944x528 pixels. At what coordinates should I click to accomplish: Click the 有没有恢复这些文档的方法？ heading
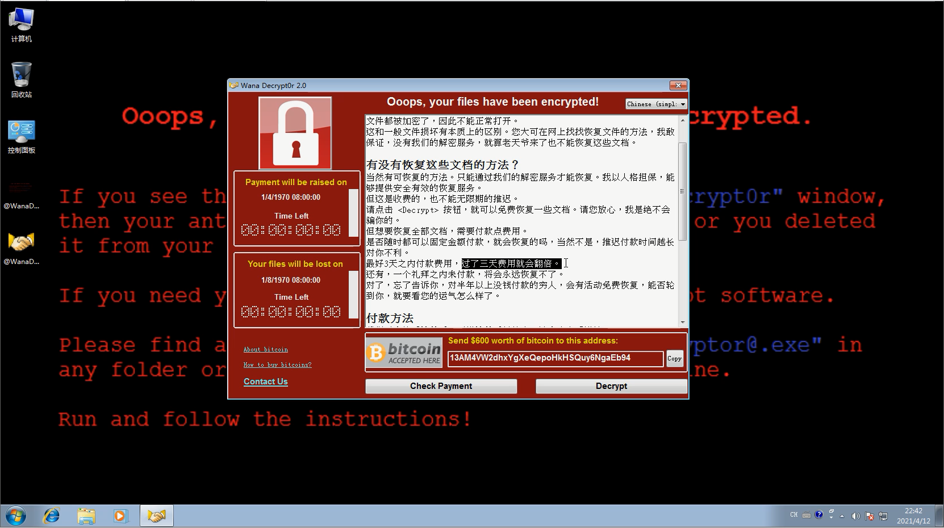tap(443, 165)
